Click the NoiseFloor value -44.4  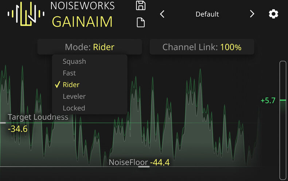160,162
